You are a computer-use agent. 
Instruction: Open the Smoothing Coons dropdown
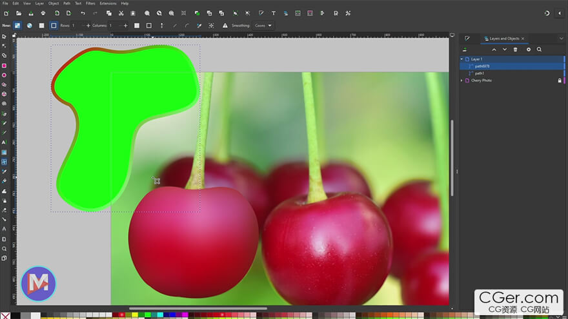[x=263, y=26]
